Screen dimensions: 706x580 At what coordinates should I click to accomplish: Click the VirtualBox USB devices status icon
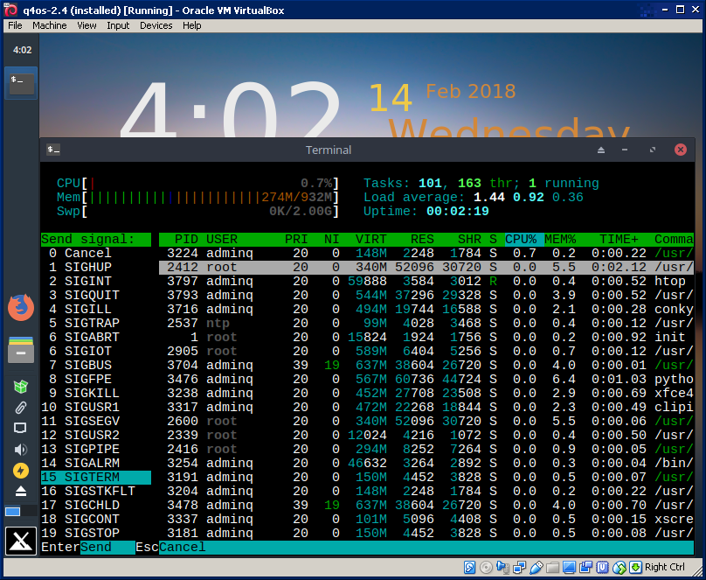coord(536,568)
